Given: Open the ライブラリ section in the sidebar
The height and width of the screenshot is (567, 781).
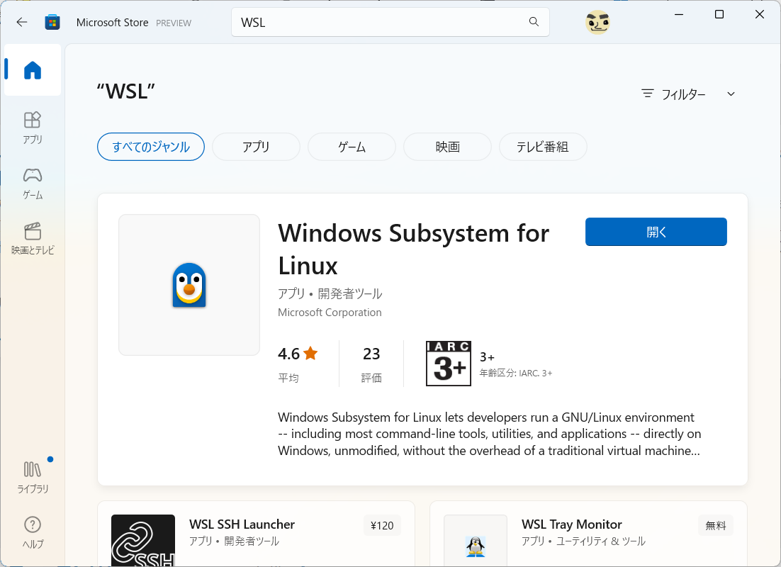Looking at the screenshot, I should [32, 475].
